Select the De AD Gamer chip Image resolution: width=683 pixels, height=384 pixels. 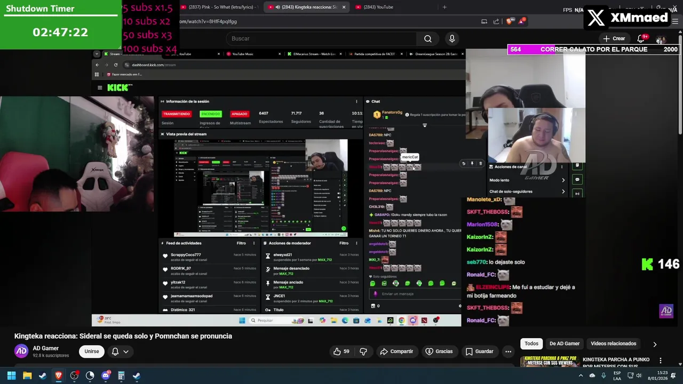pos(565,343)
